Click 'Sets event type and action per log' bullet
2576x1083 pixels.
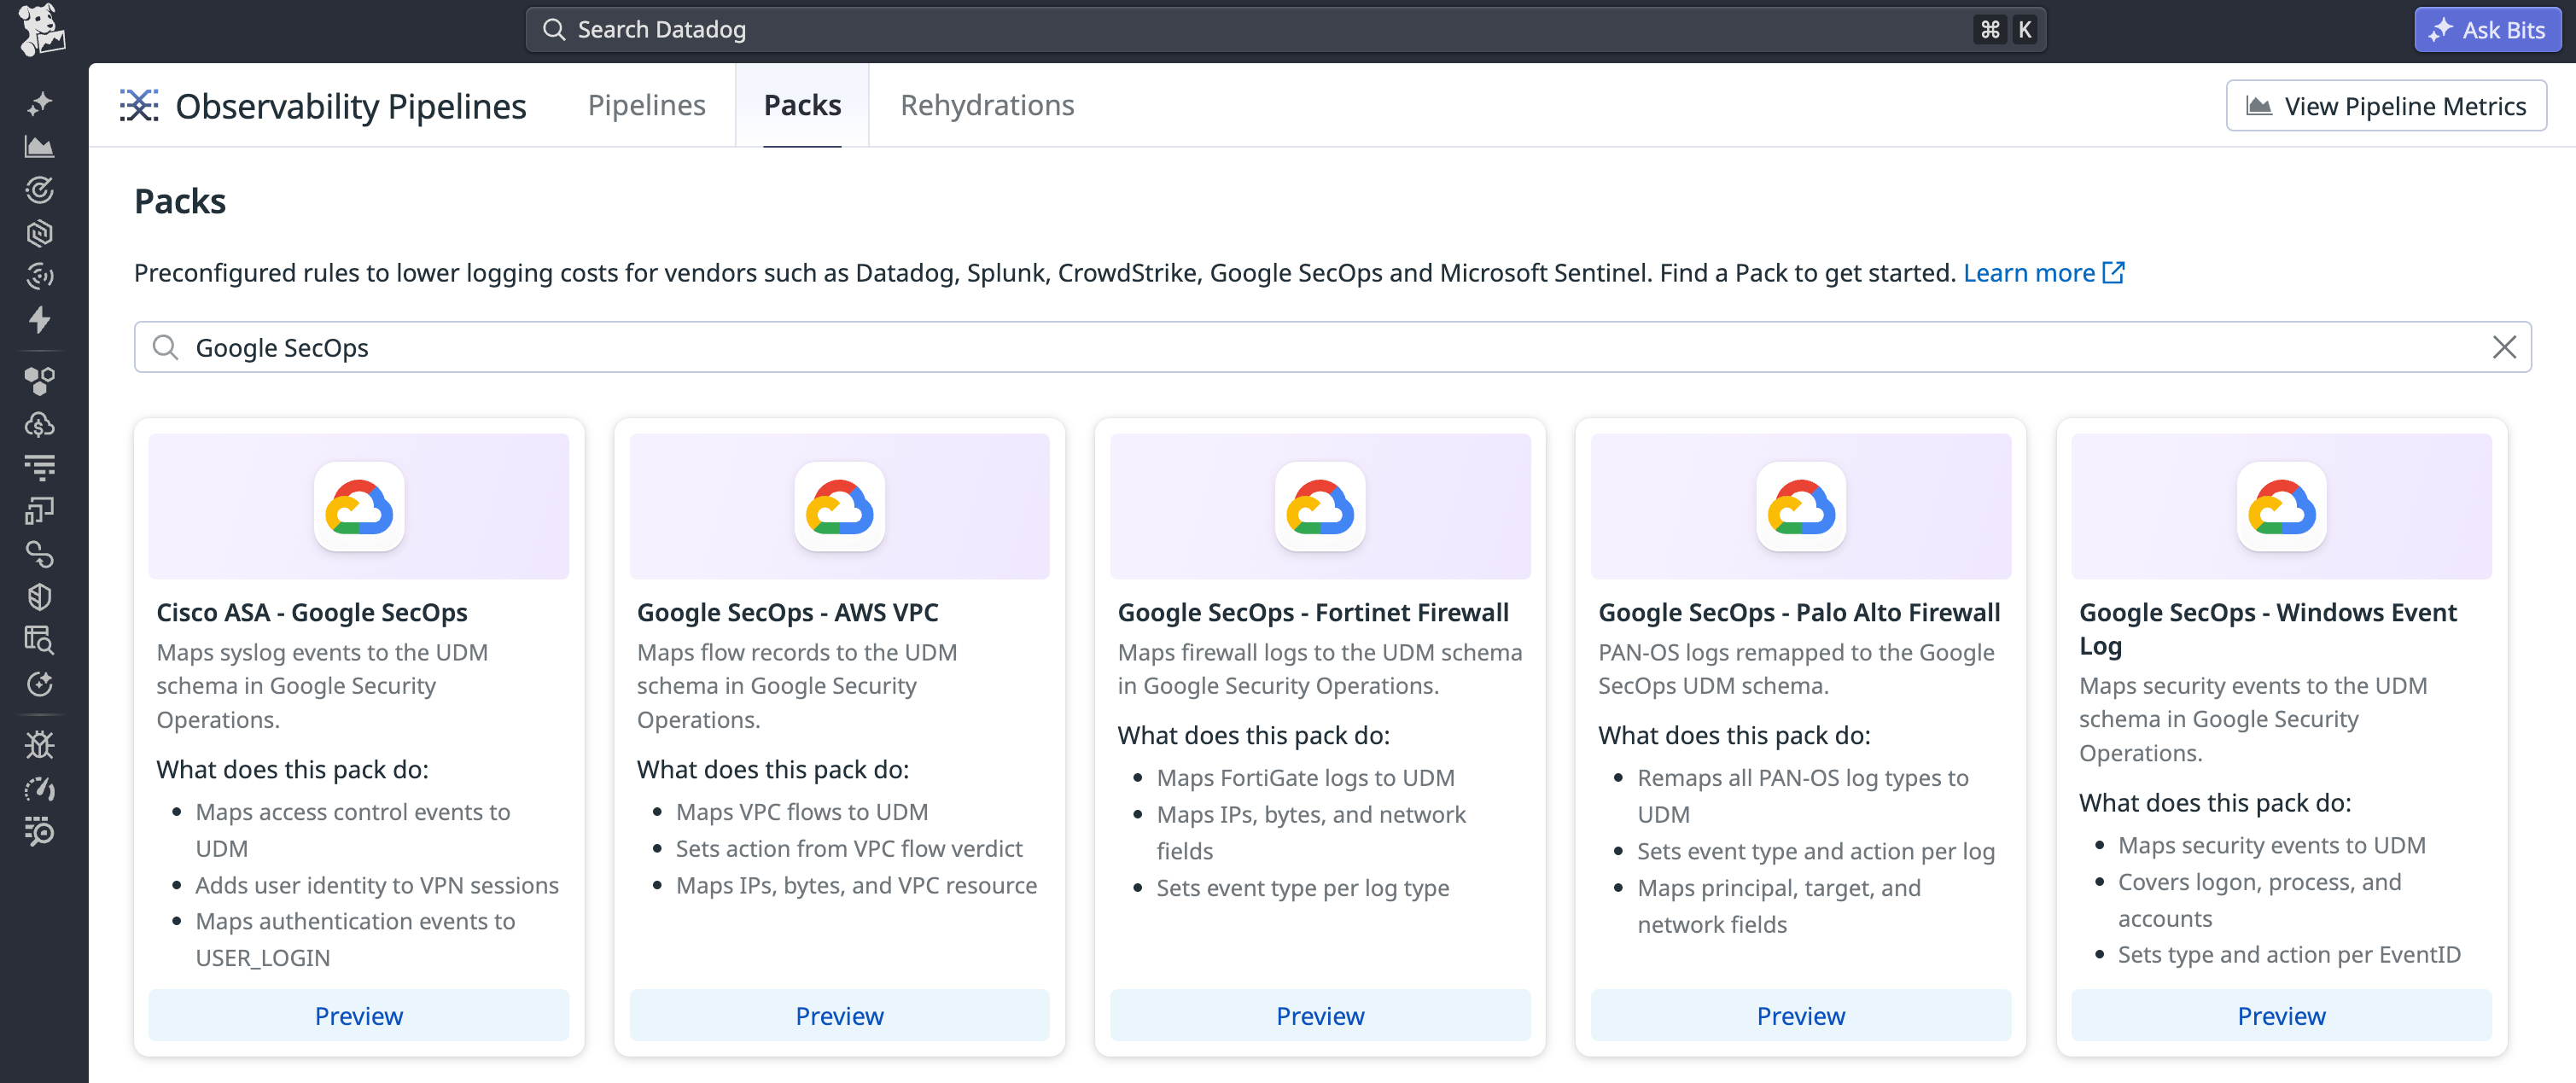tap(1816, 851)
